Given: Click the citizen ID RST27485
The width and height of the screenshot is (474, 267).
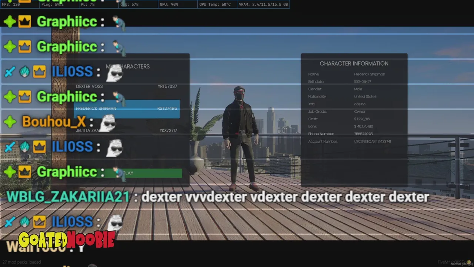Looking at the screenshot, I should 167,109.
